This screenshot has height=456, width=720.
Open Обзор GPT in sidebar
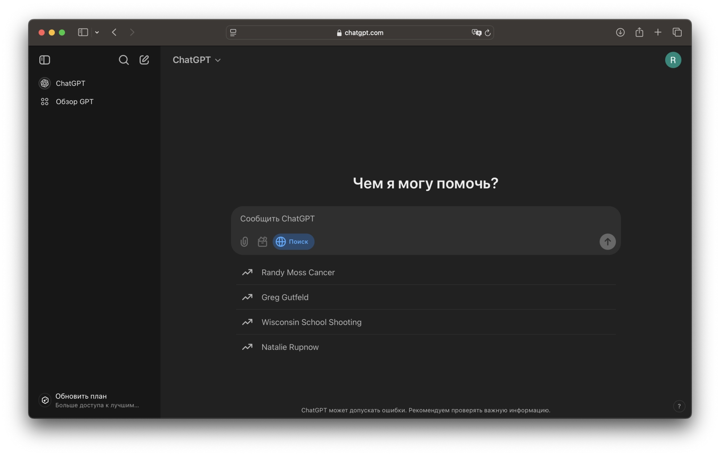[75, 102]
